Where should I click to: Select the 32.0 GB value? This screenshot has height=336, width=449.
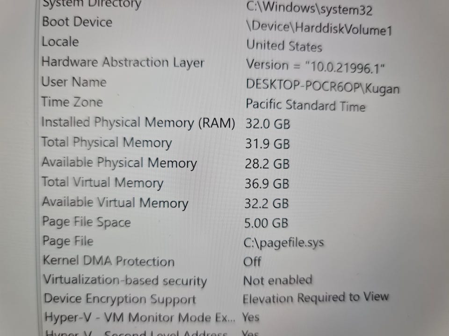point(268,124)
